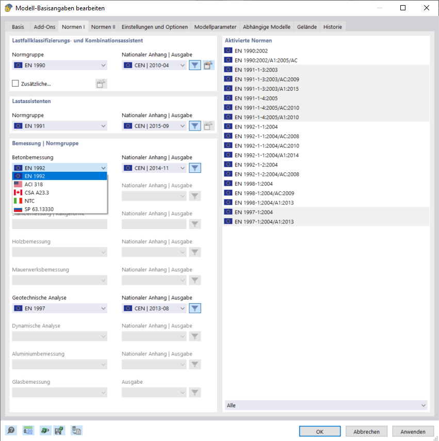The image size is (439, 441).
Task: Open the Modellparameter tab
Action: [216, 27]
